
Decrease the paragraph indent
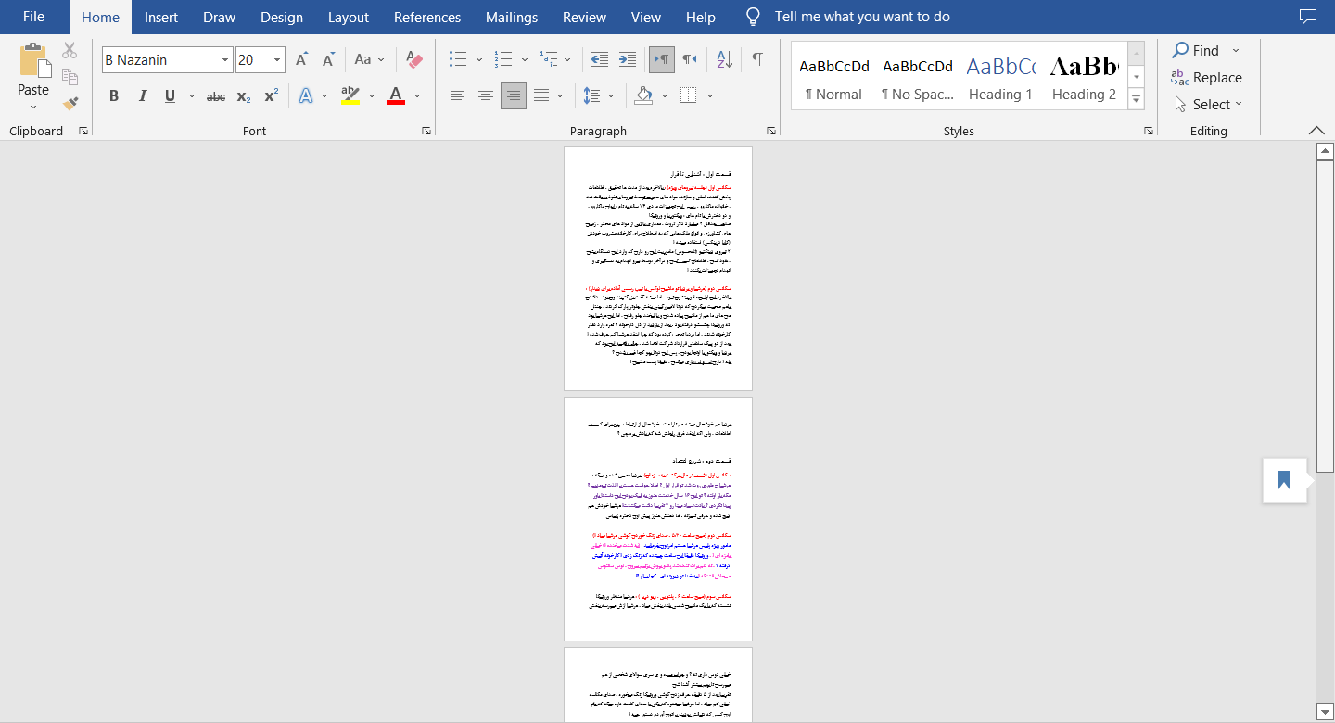[600, 59]
